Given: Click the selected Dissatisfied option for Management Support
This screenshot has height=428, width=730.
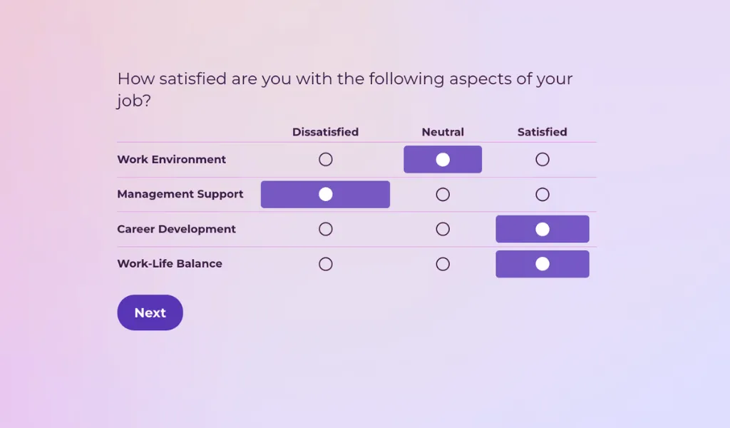Looking at the screenshot, I should [326, 194].
